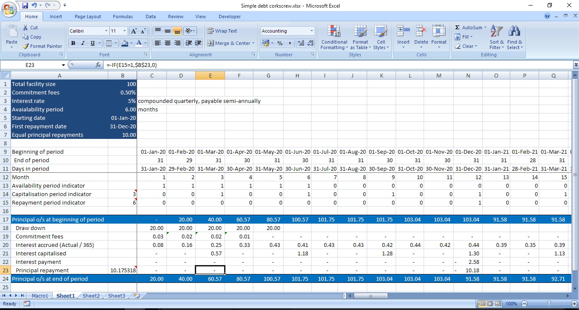Click the Sort & Filter icon
579x310 pixels.
497,37
